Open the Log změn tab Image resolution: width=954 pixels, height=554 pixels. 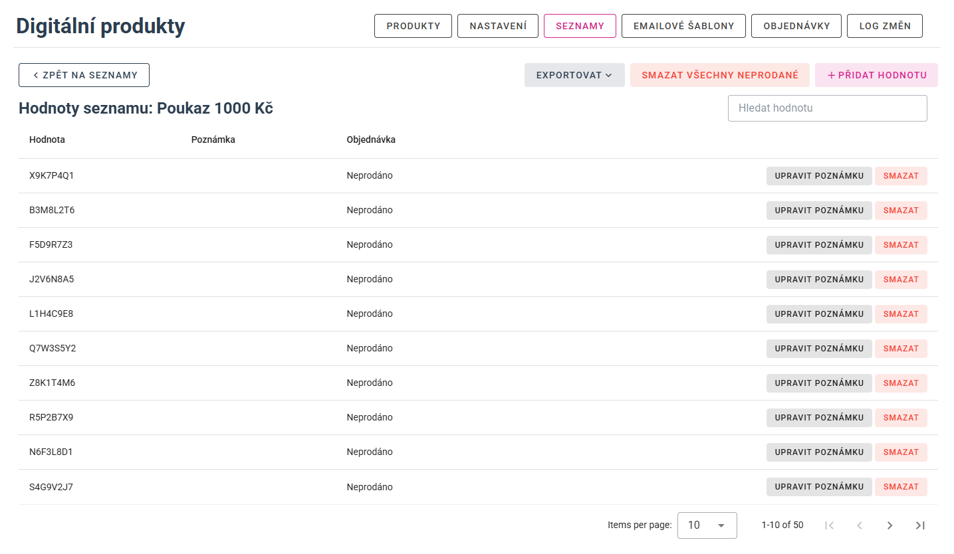point(884,26)
